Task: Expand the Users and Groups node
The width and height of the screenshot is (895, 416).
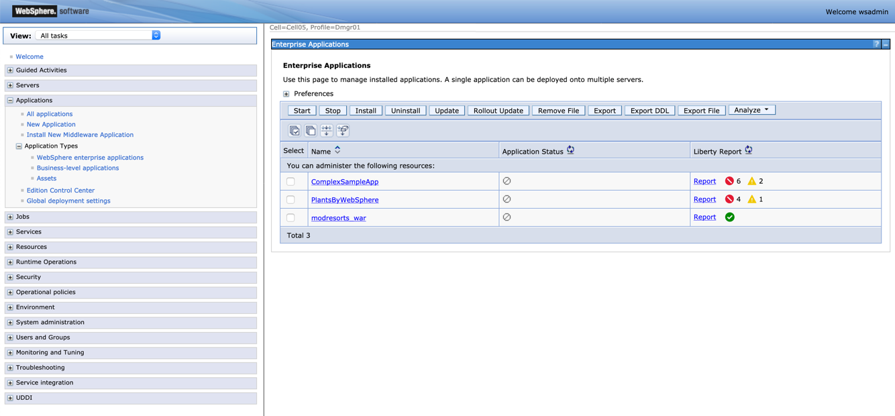Action: click(x=10, y=338)
